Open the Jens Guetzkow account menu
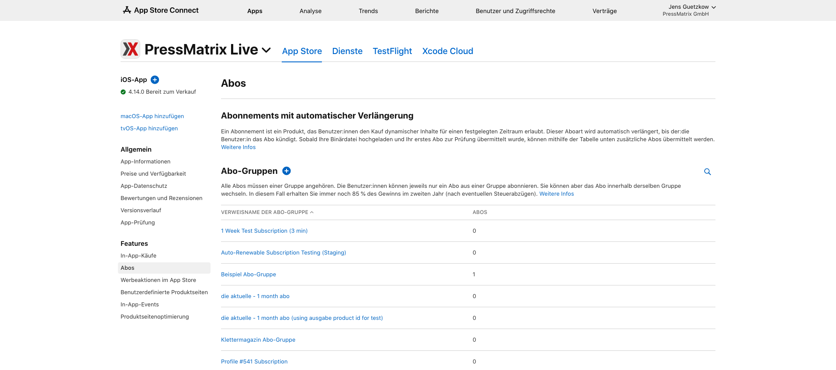Screen dimensions: 836x370 tap(692, 7)
